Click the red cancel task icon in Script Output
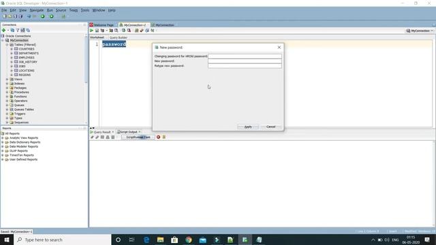 click(158, 137)
